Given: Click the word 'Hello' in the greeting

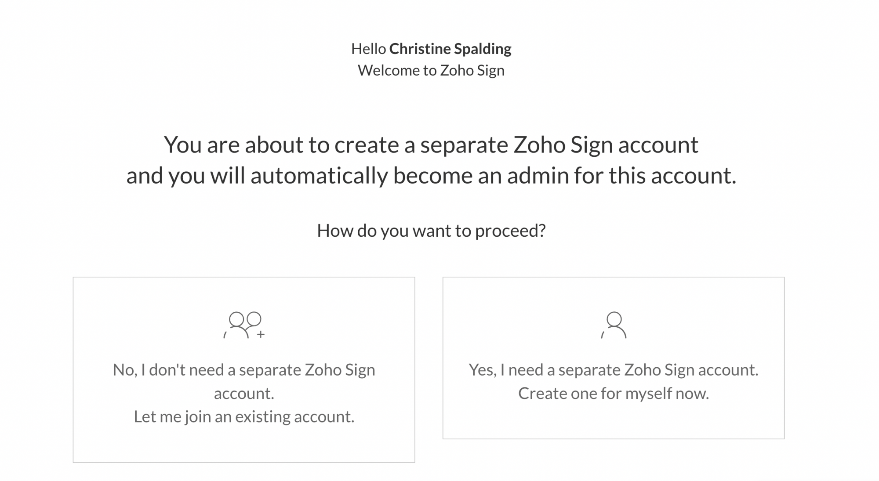Looking at the screenshot, I should click(368, 49).
